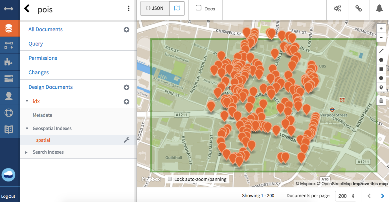
Task: Zoom in on the map
Action: click(381, 28)
